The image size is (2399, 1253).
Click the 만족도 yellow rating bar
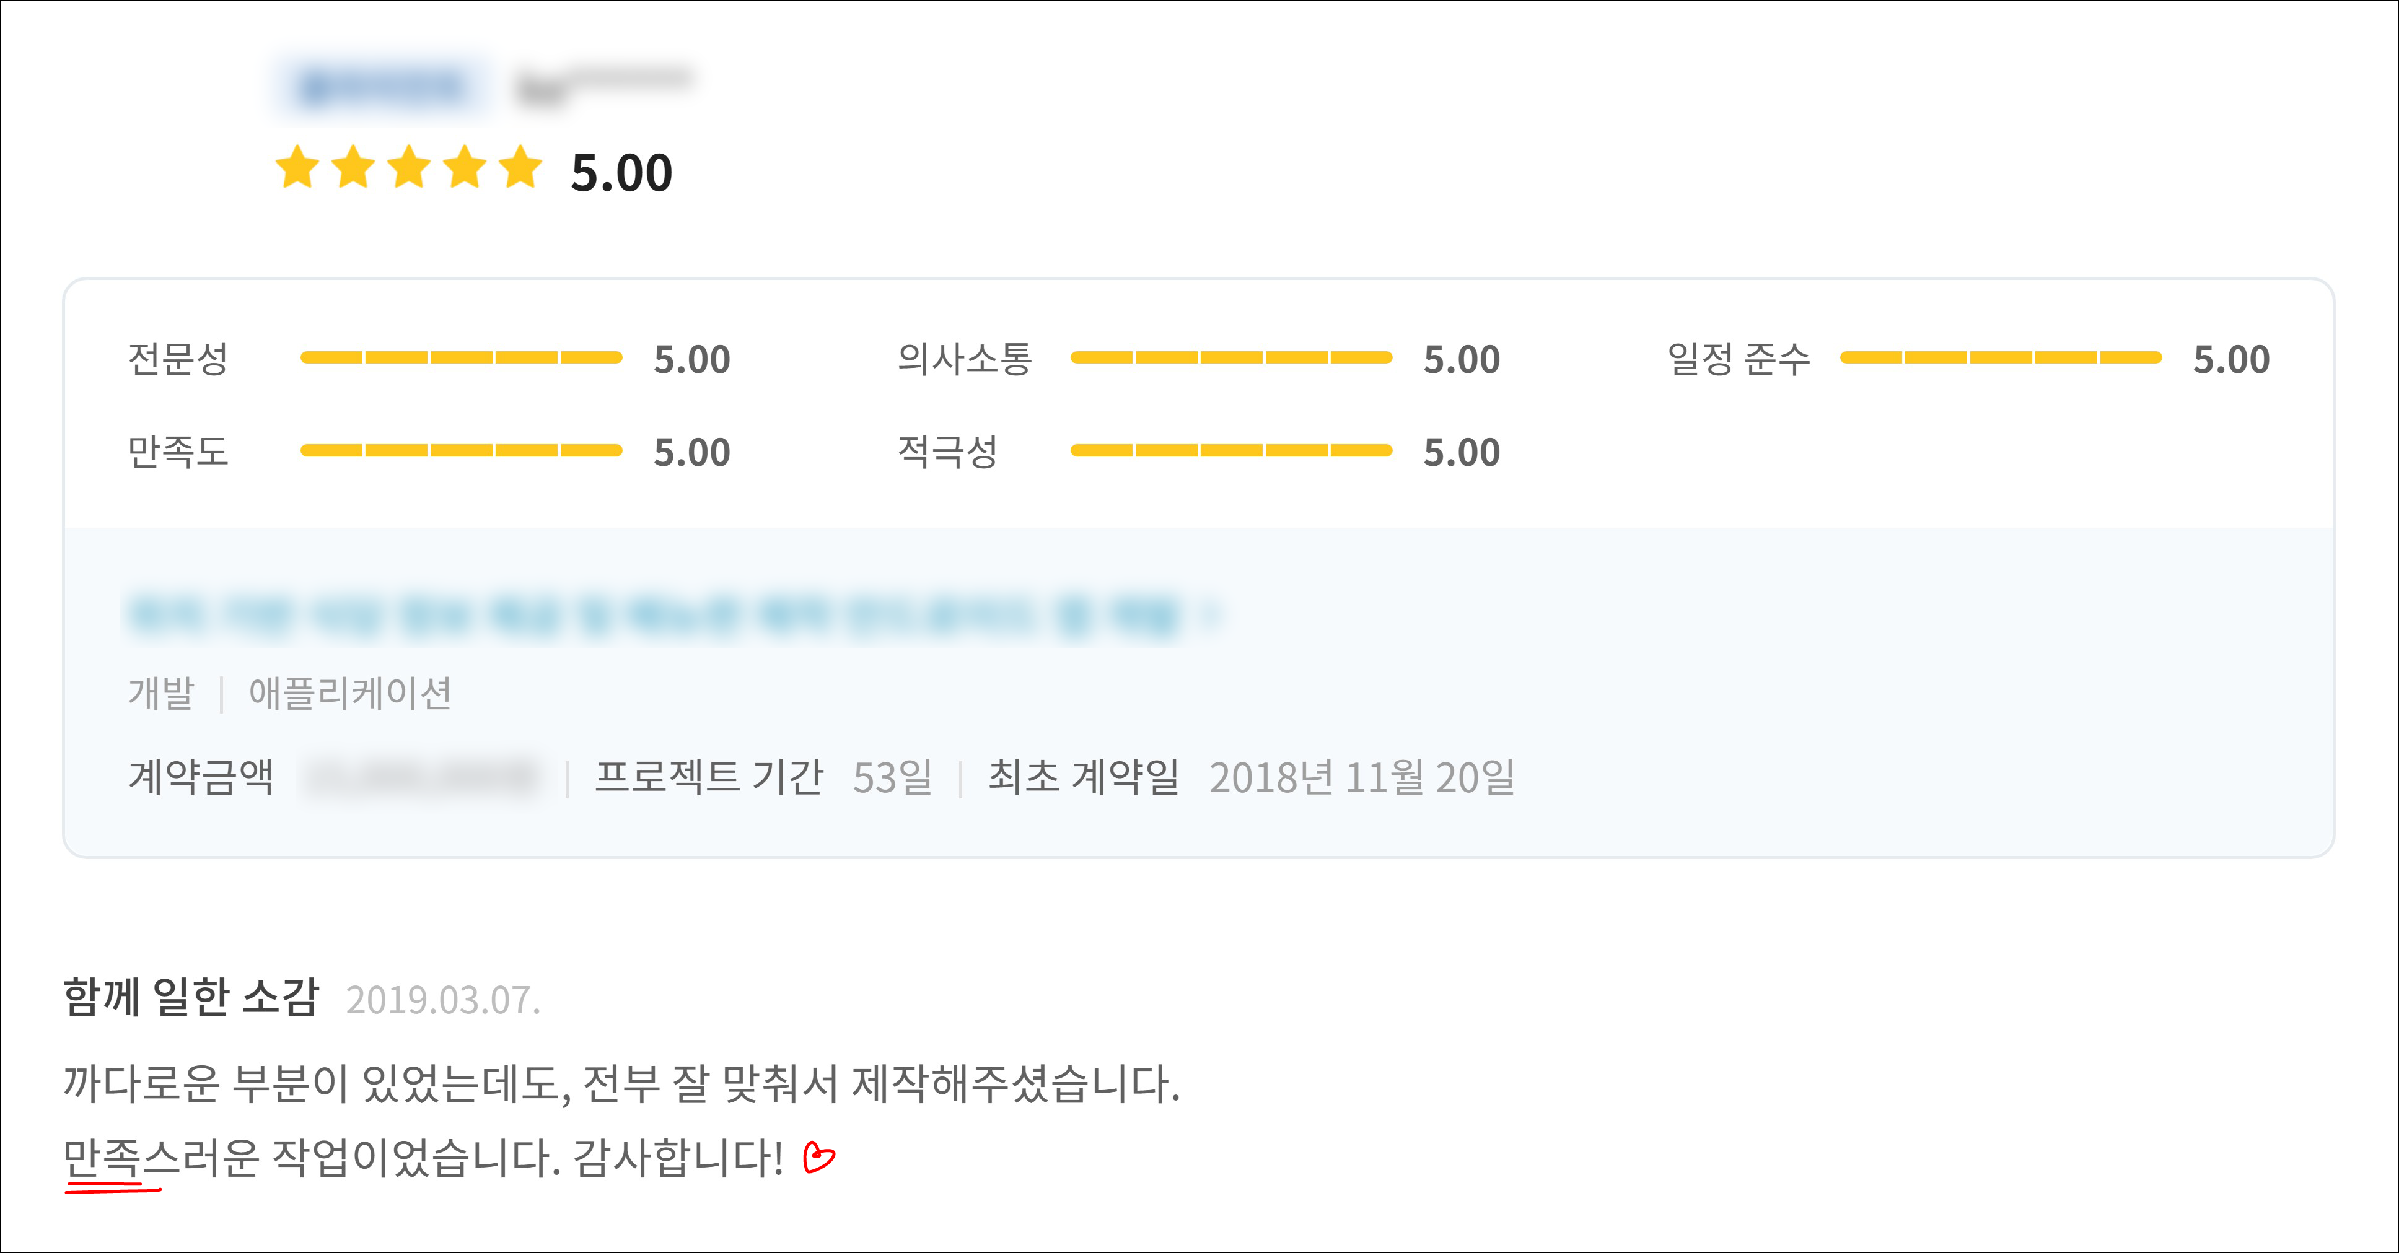click(461, 450)
